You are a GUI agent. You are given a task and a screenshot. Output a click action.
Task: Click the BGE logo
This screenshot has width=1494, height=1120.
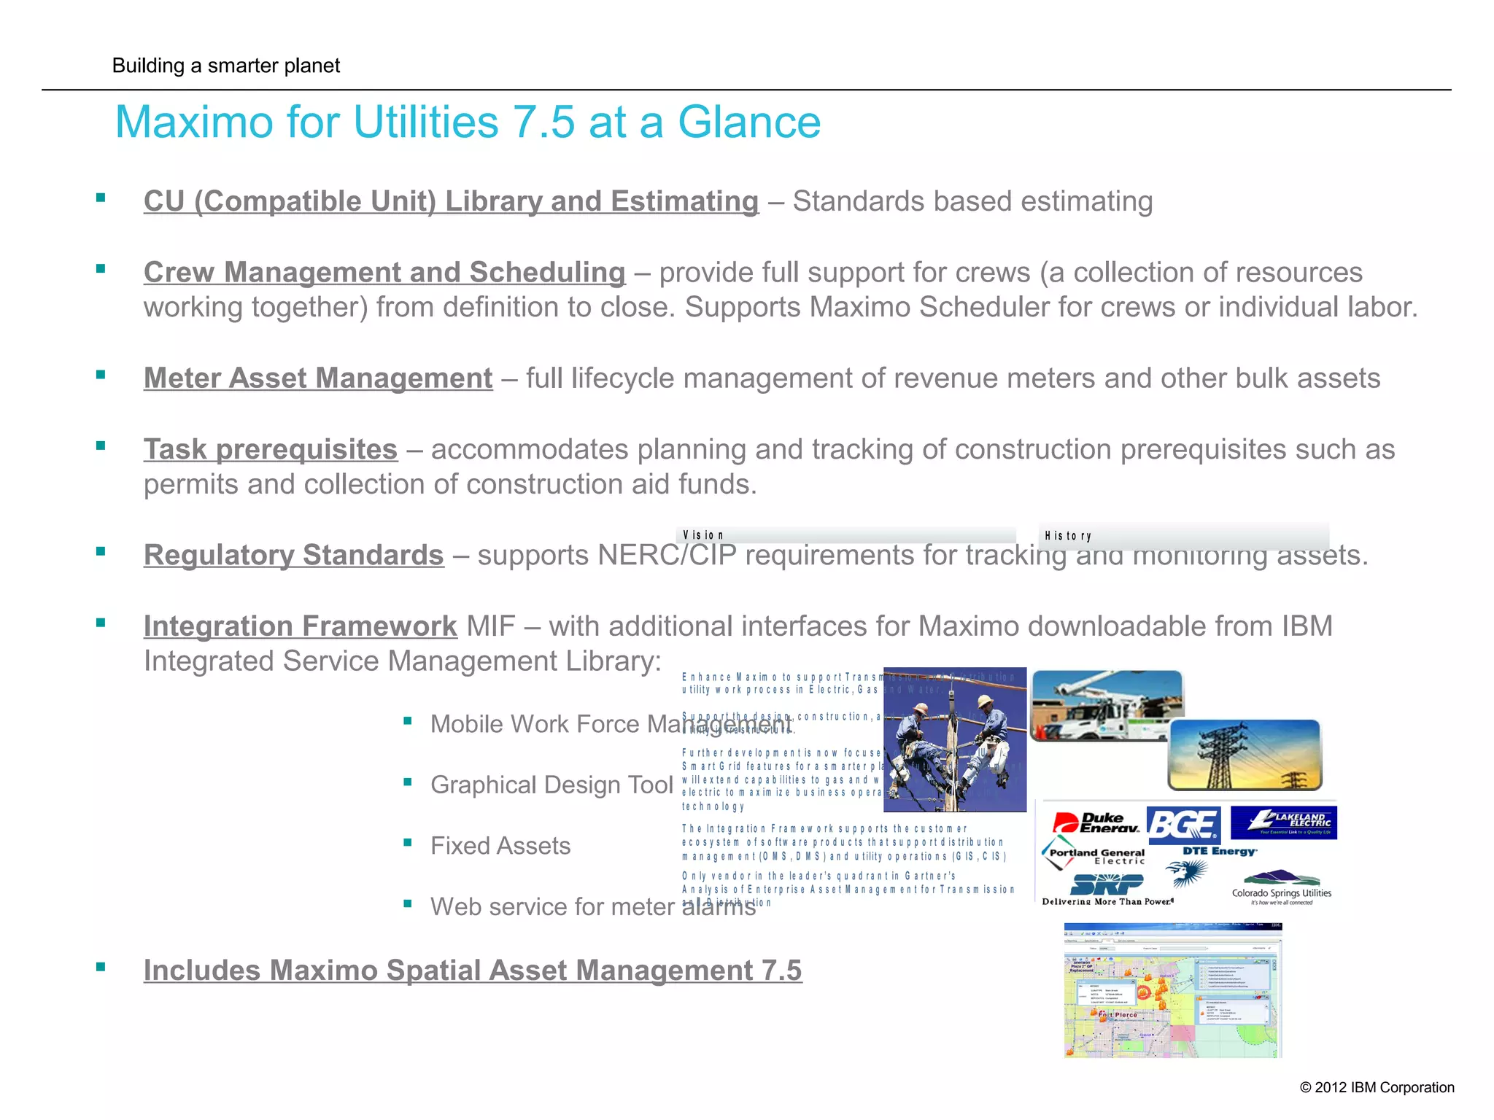[1183, 825]
